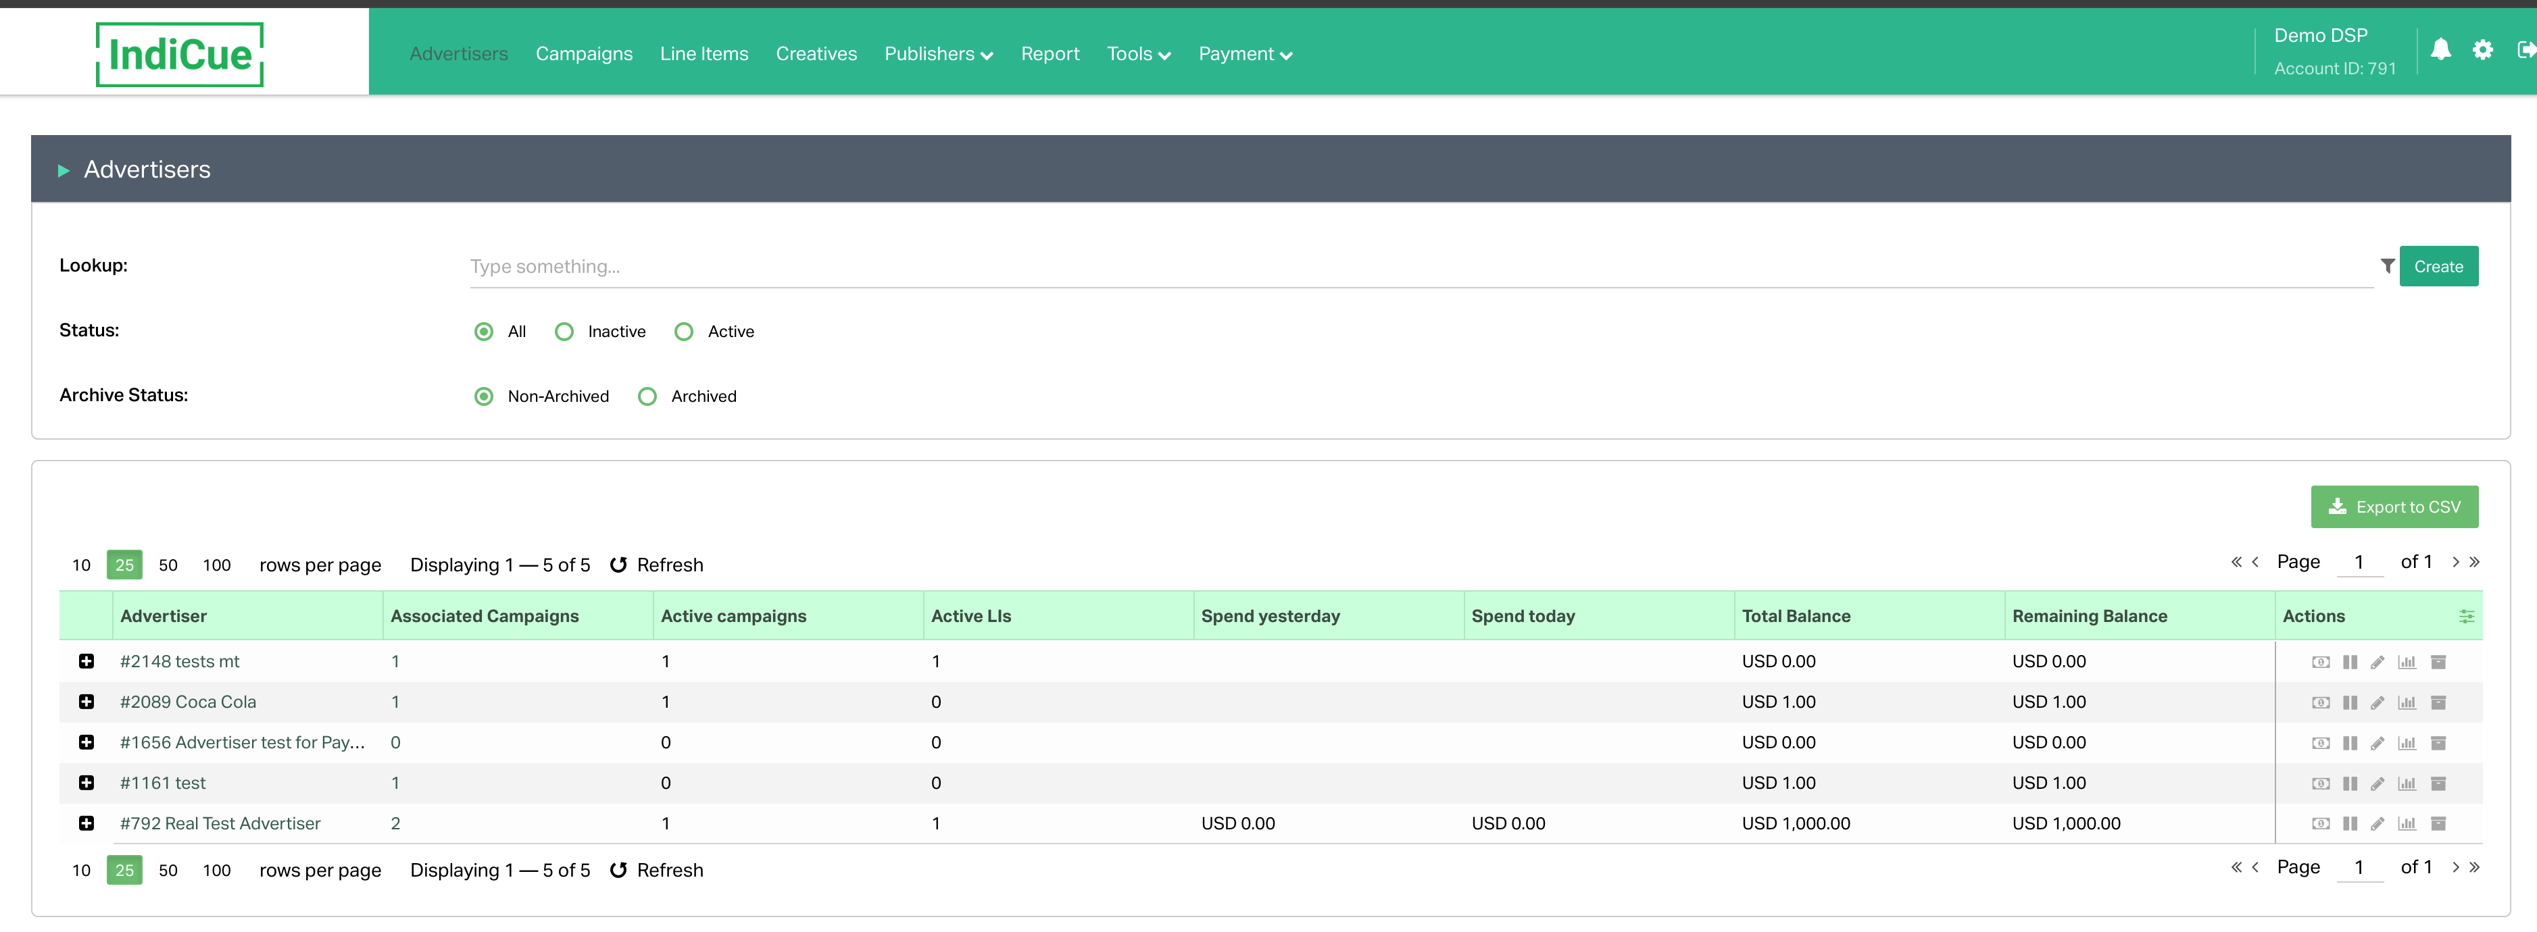Image resolution: width=2537 pixels, height=932 pixels.
Task: Sort by Total Balance column header
Action: point(1796,616)
